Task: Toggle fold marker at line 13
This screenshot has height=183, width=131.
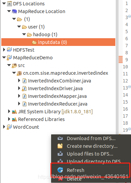Action: point(129,87)
